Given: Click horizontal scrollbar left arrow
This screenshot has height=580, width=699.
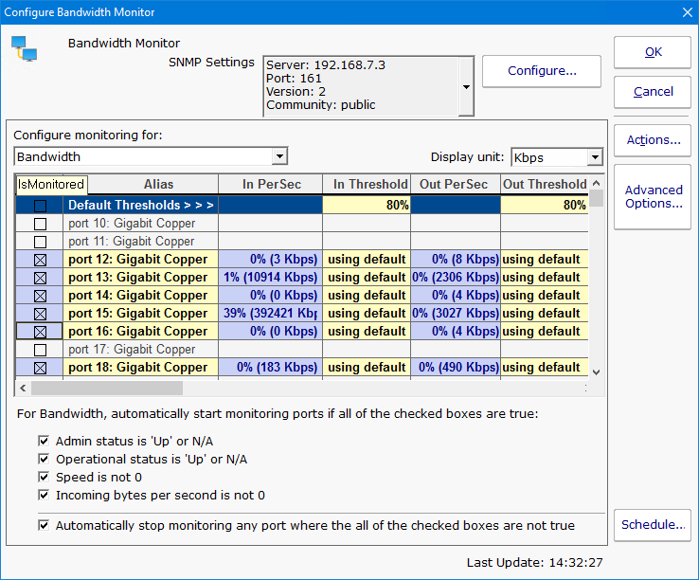Looking at the screenshot, I should click(21, 388).
